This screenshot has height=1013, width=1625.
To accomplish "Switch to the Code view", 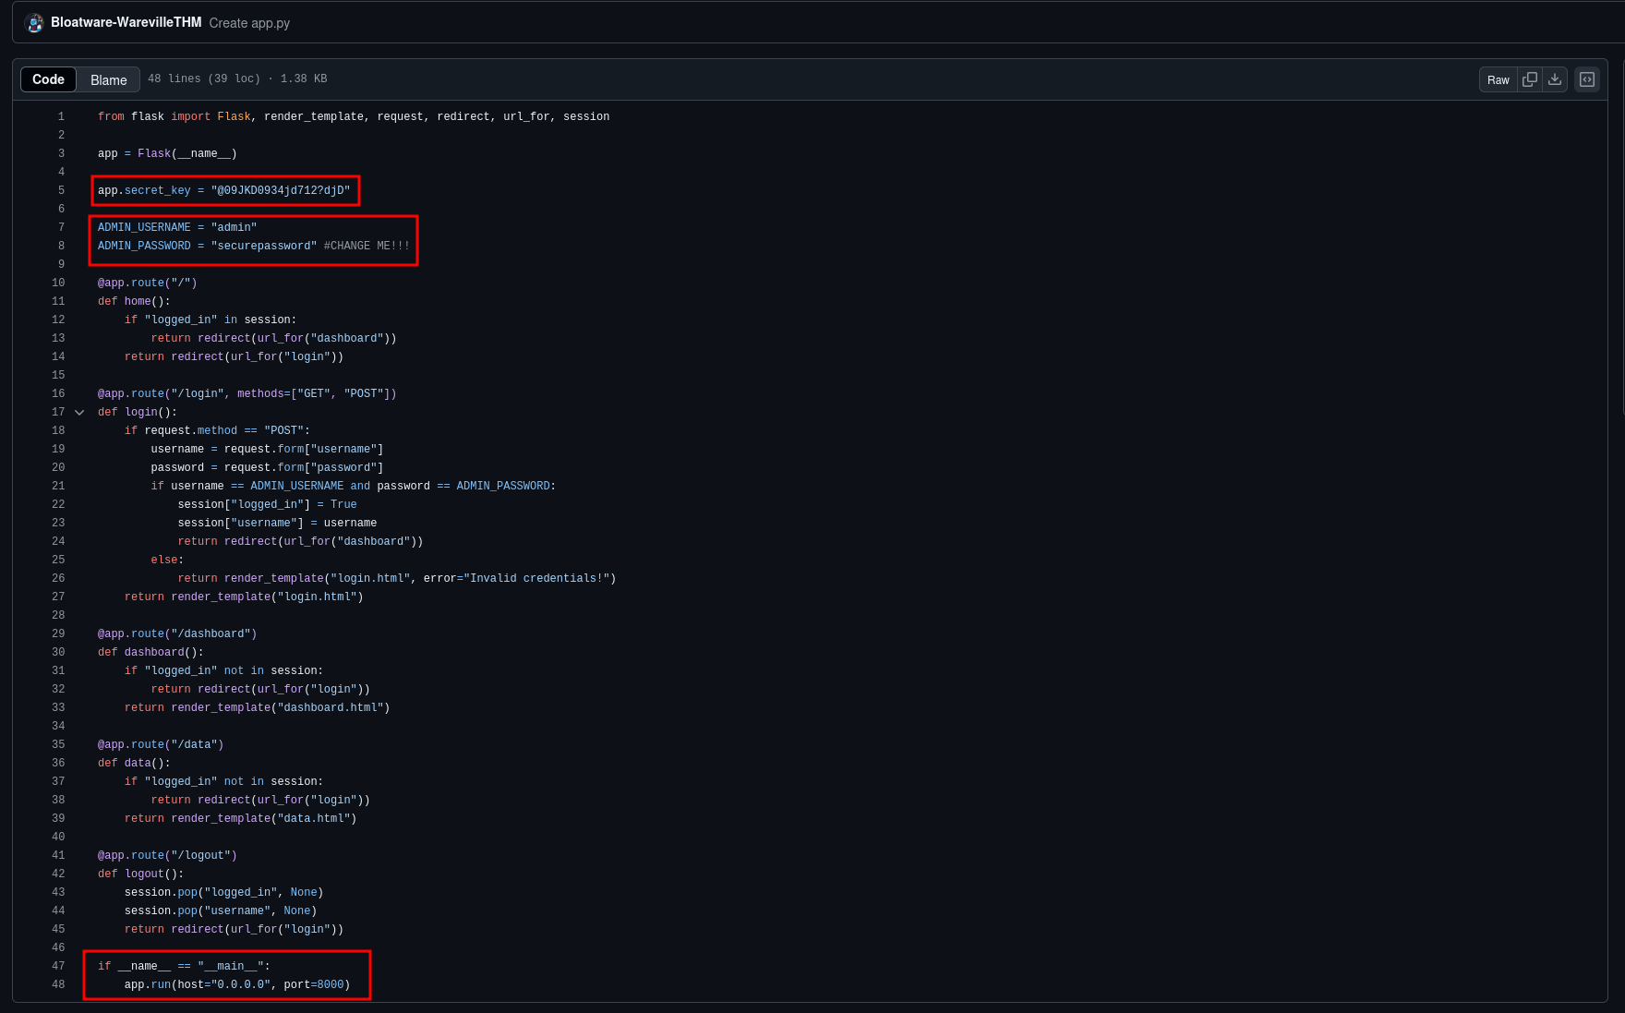I will click(x=48, y=79).
